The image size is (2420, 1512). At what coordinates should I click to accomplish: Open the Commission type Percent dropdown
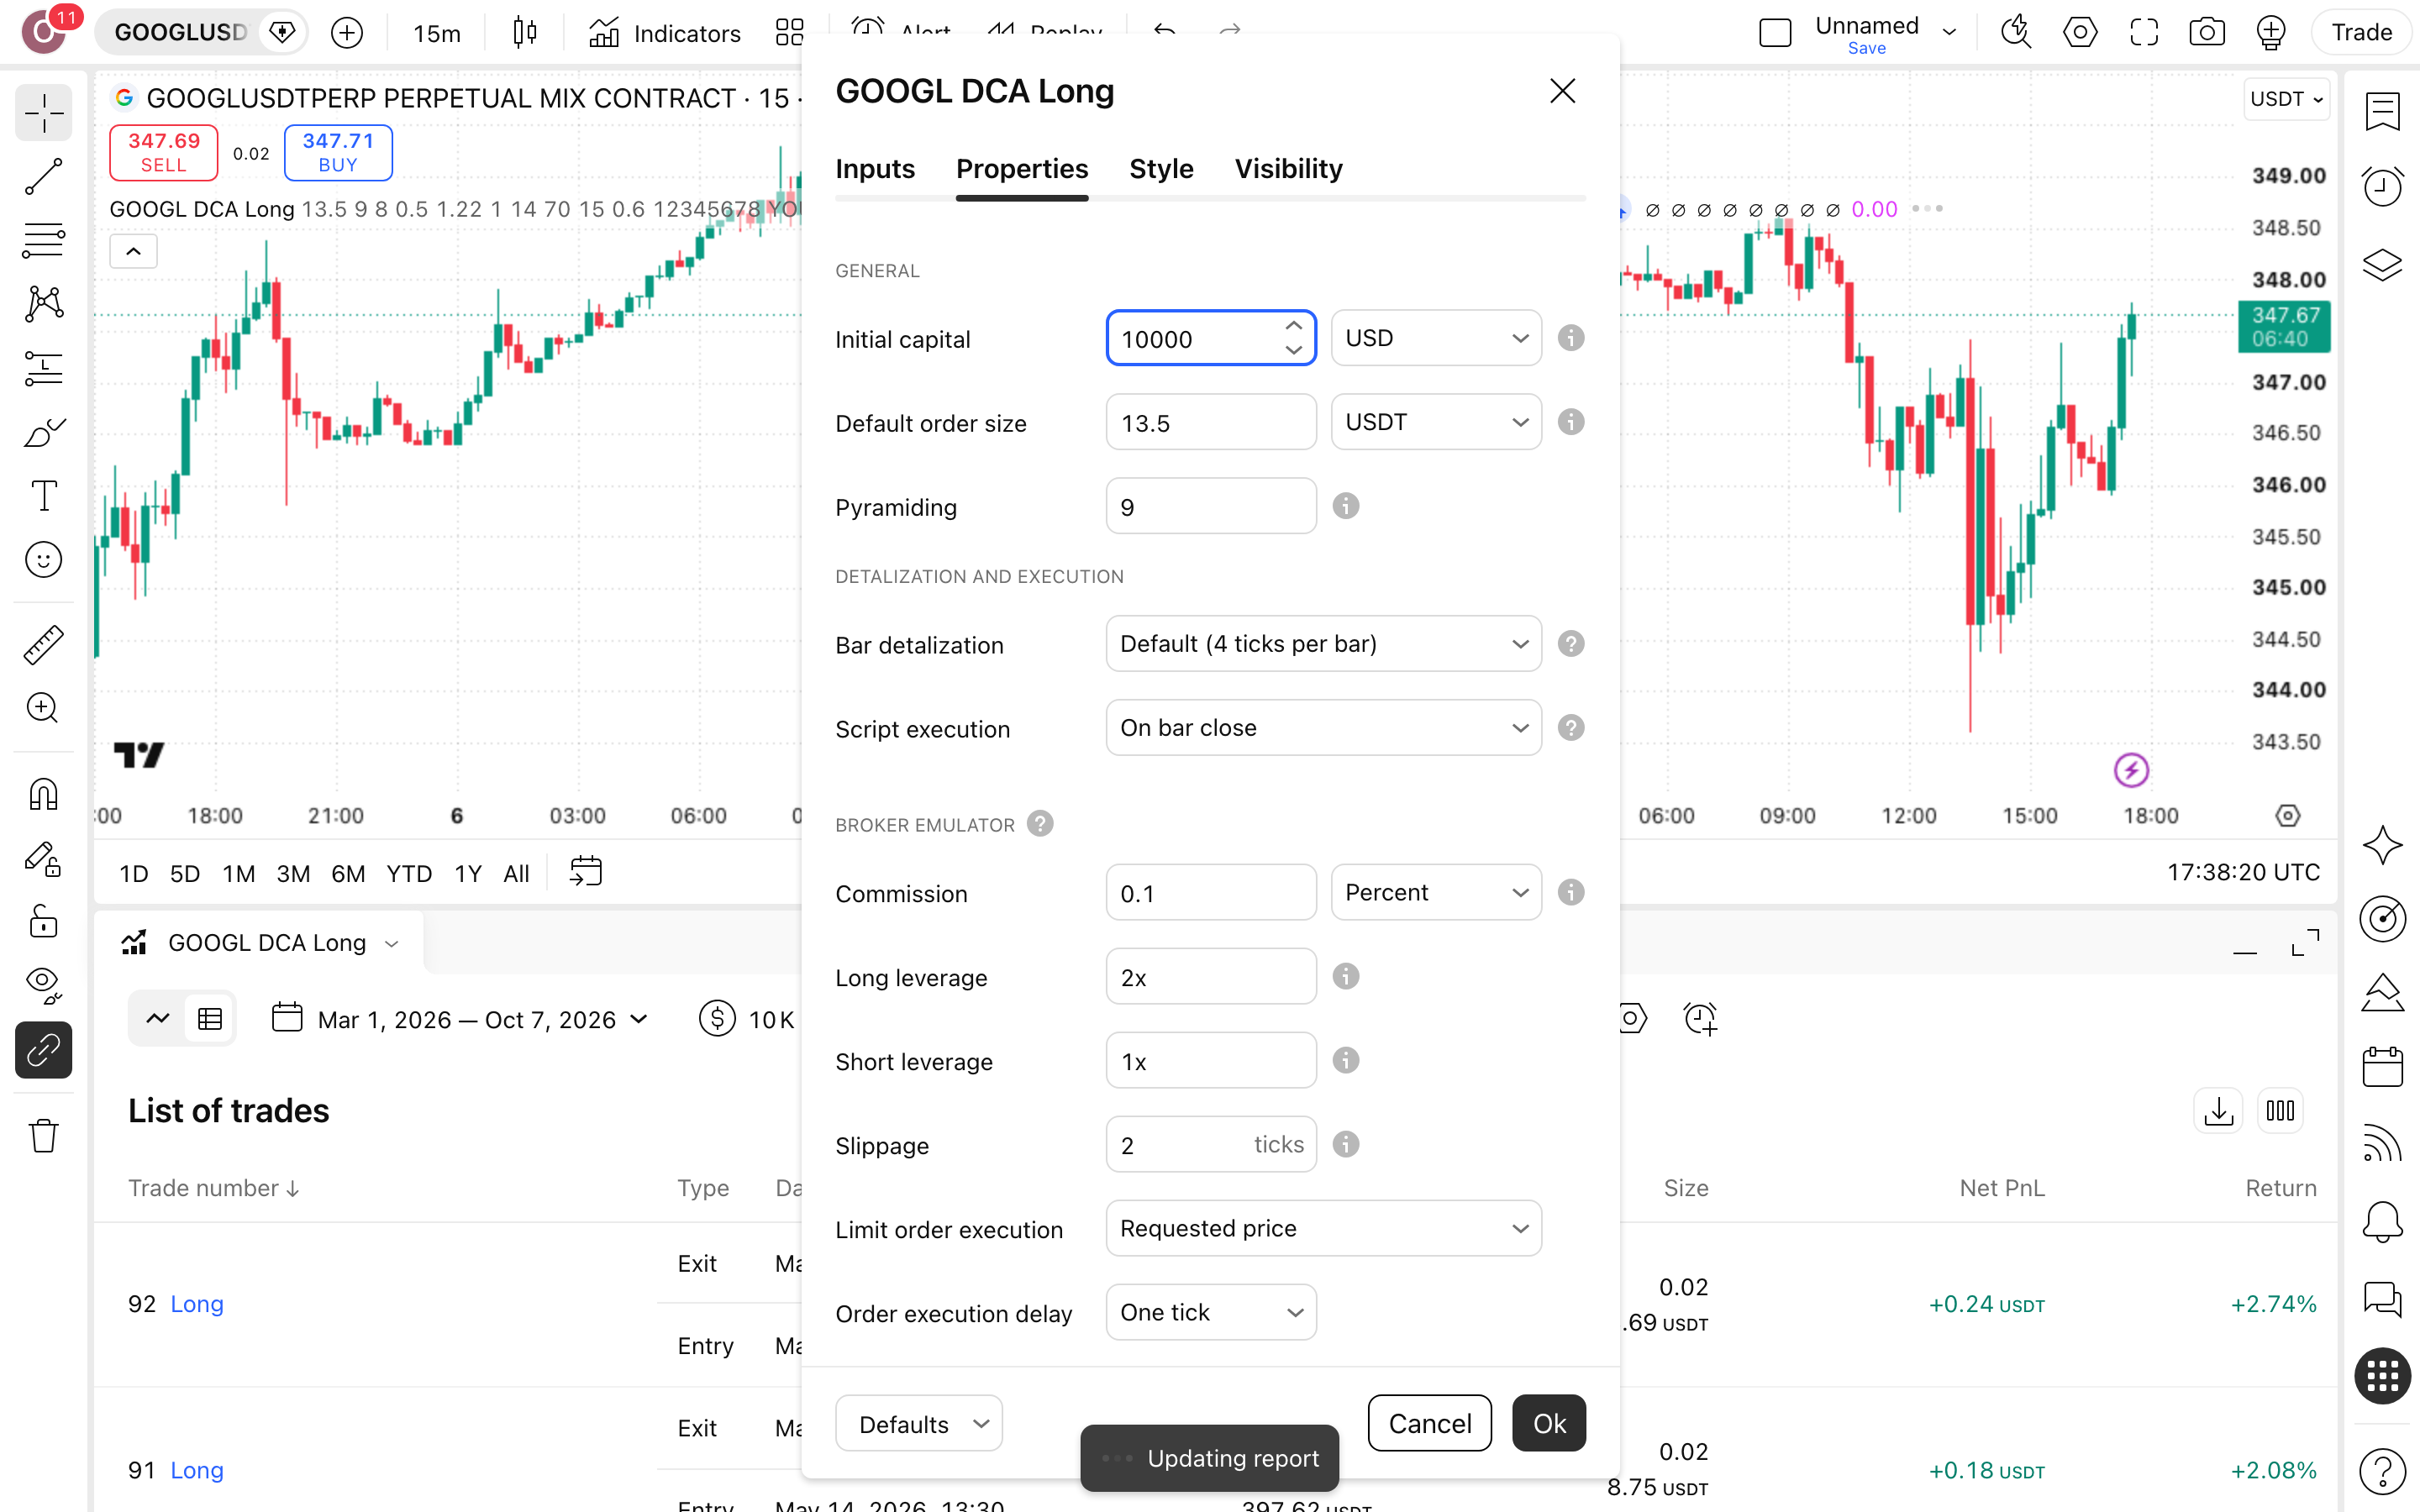click(x=1436, y=892)
